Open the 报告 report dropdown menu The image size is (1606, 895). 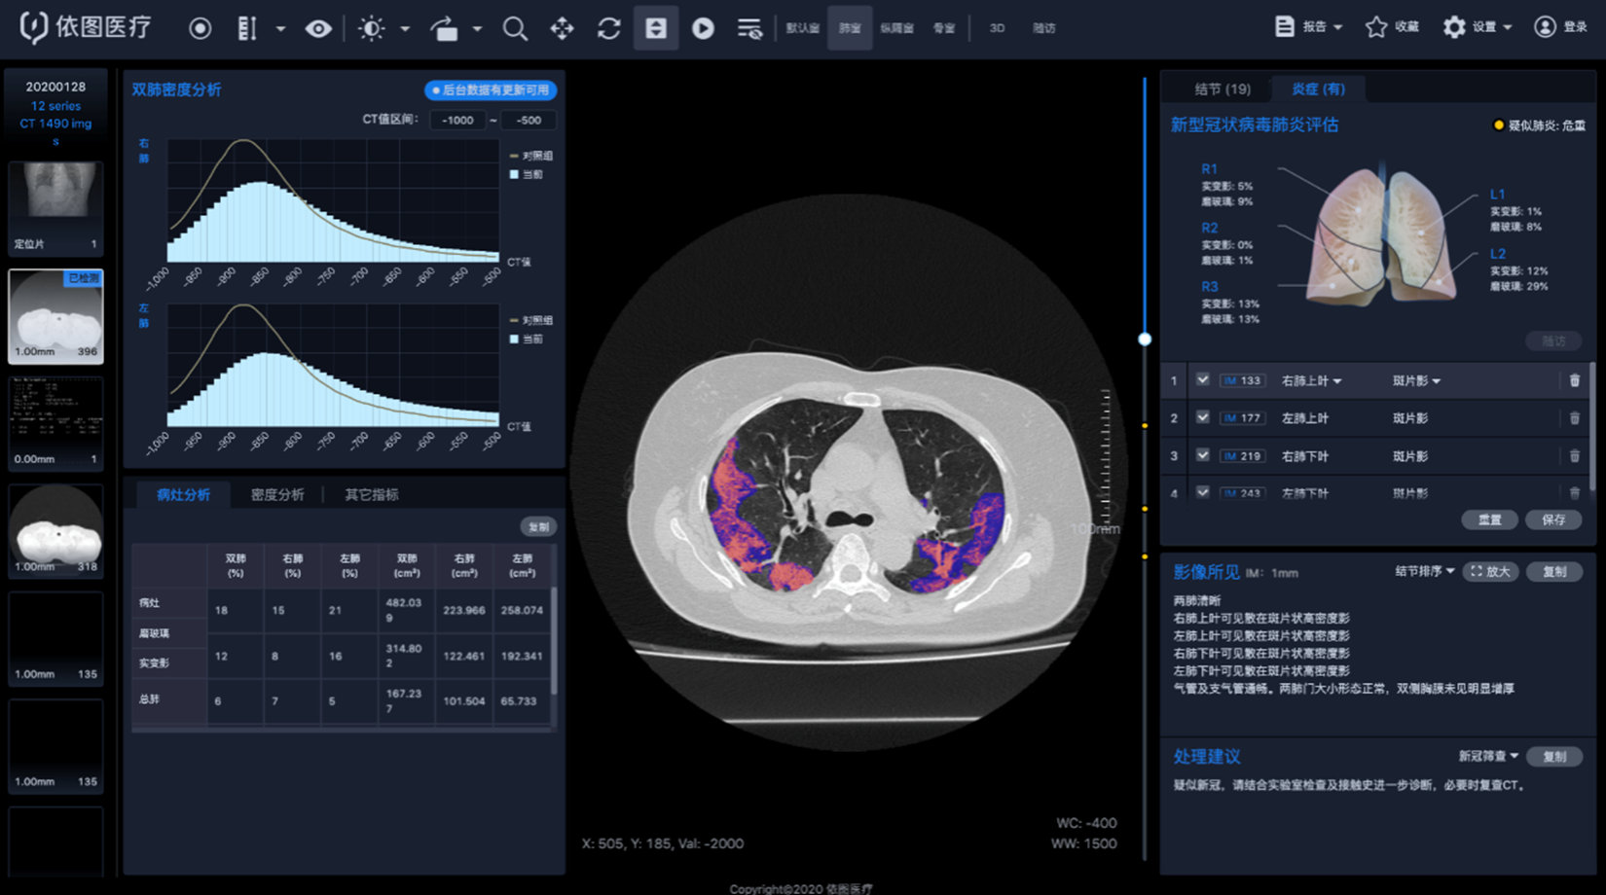pyautogui.click(x=1308, y=27)
